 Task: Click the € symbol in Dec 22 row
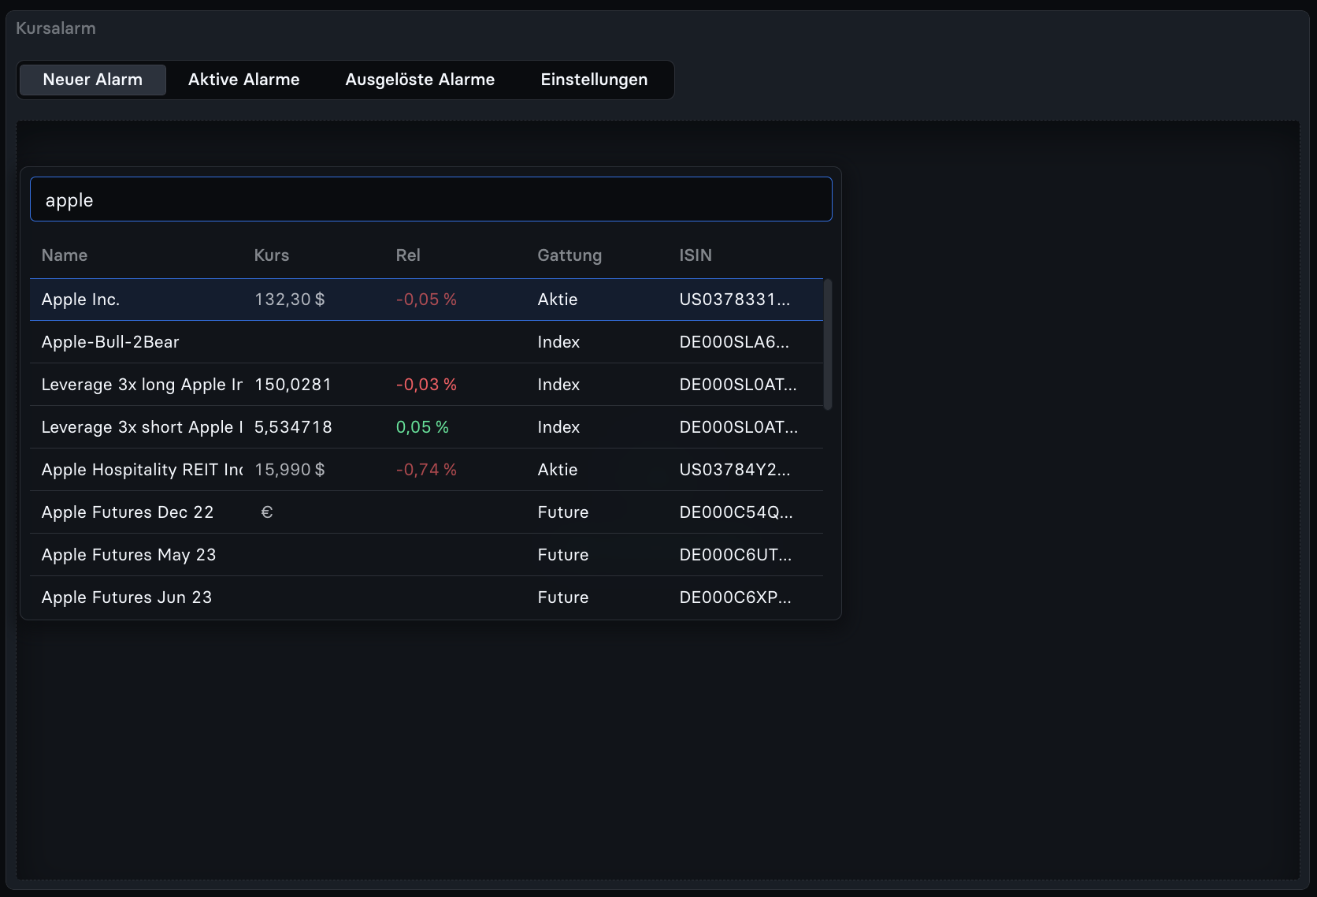[267, 512]
